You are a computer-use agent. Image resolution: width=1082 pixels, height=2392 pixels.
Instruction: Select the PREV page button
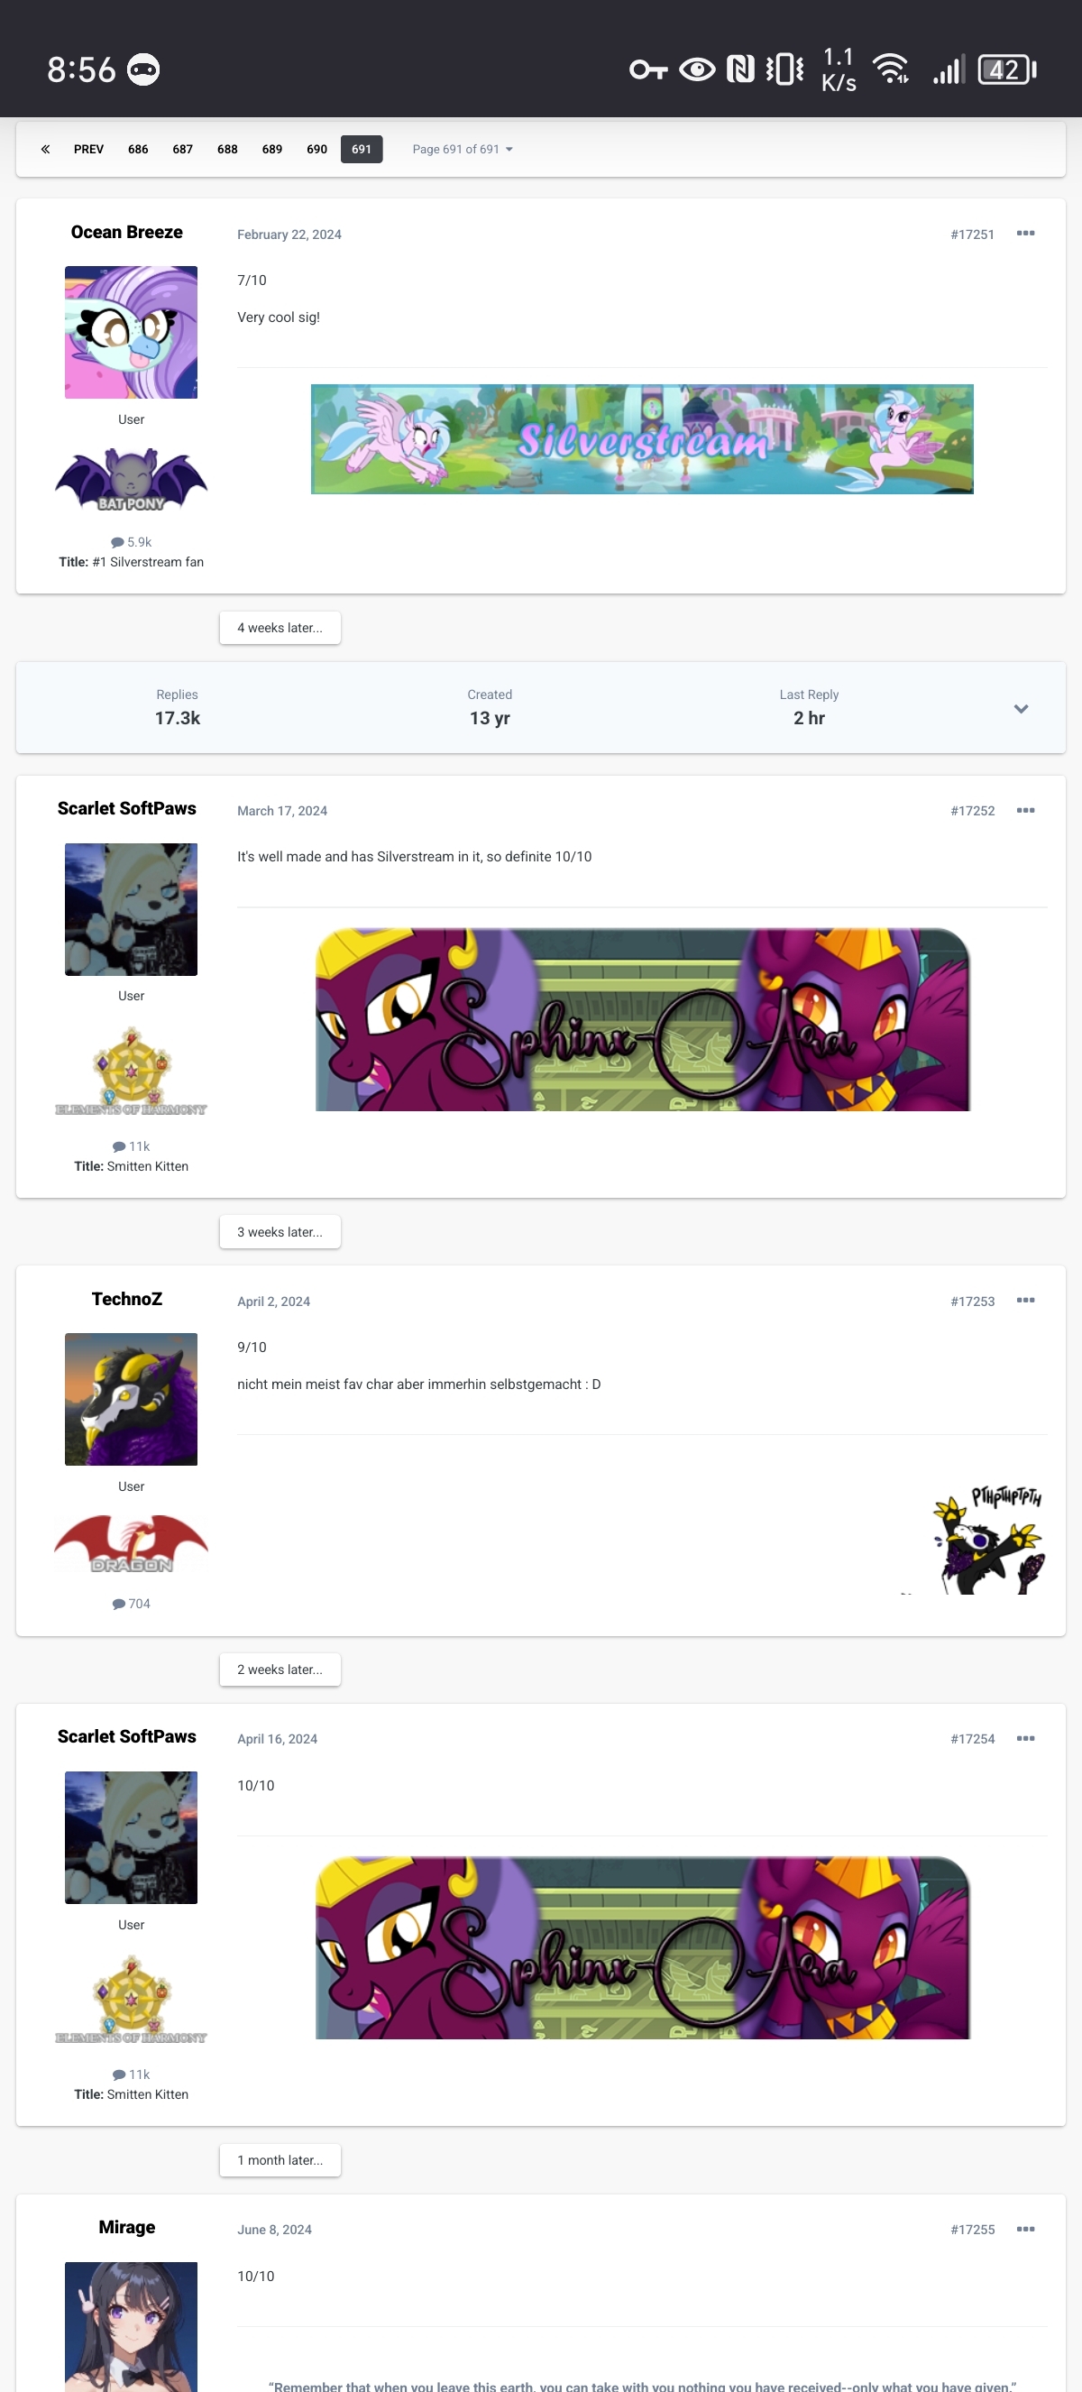[x=89, y=150]
